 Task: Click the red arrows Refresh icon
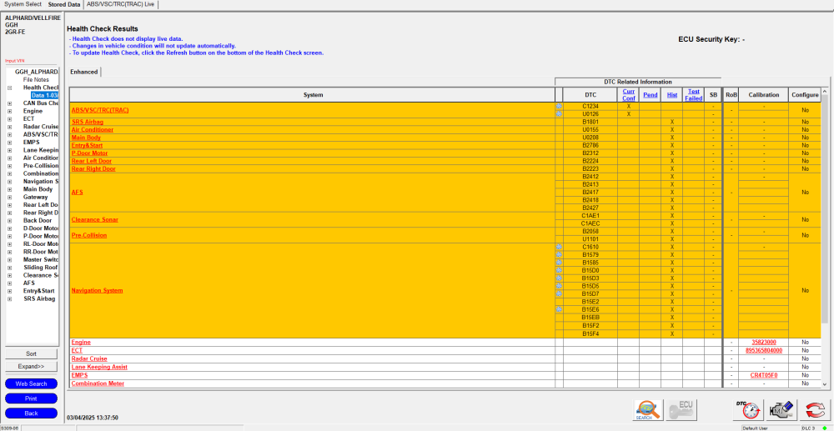pyautogui.click(x=814, y=410)
